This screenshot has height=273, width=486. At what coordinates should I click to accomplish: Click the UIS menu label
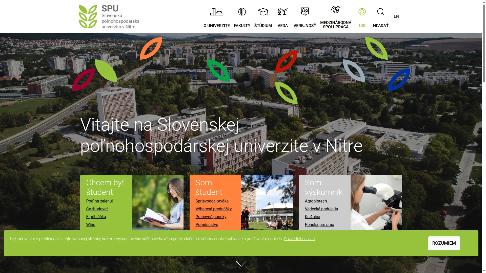[x=362, y=26]
